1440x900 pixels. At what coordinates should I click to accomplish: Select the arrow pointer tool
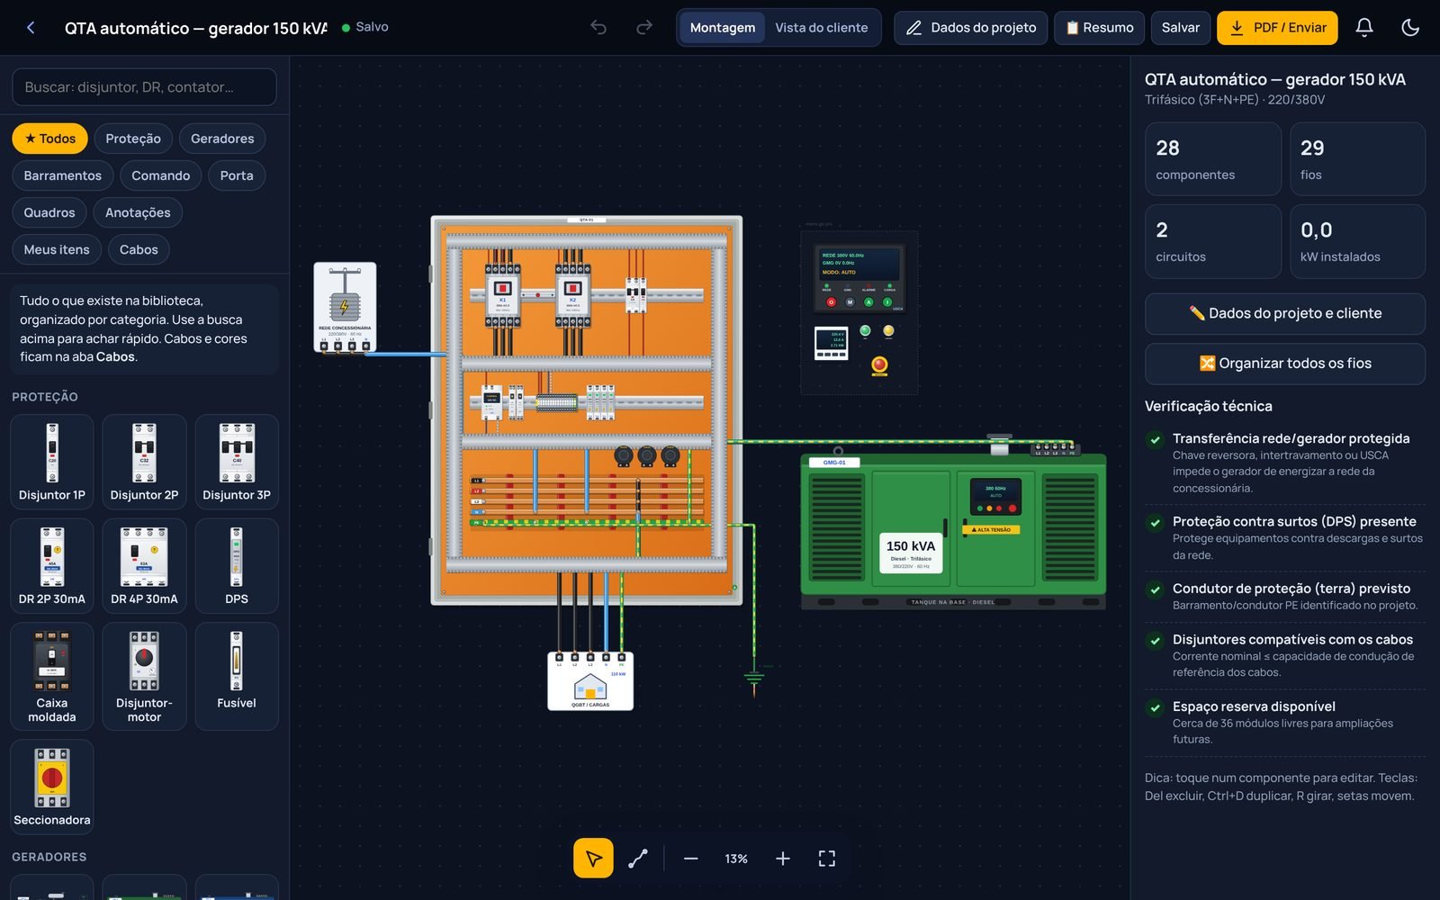click(x=593, y=859)
